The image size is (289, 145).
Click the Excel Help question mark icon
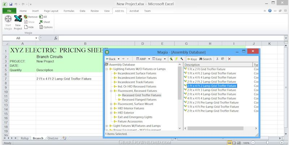pyautogui.click(x=270, y=11)
